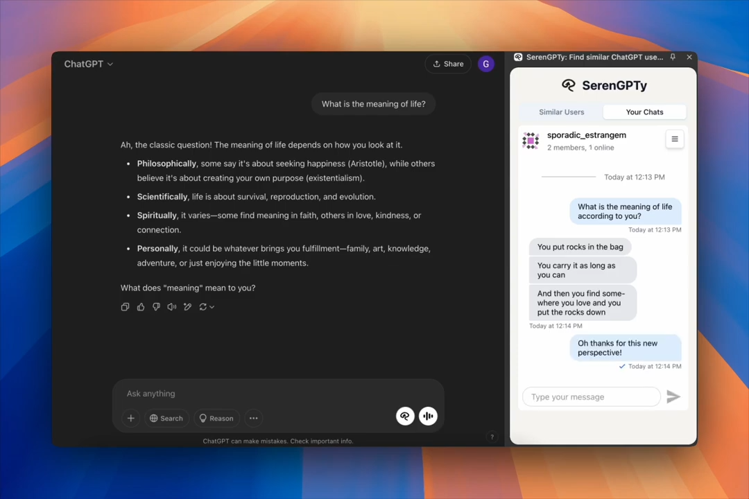Viewport: 749px width, 499px height.
Task: Click the 'You put rocks in the bag' message
Action: 580,247
